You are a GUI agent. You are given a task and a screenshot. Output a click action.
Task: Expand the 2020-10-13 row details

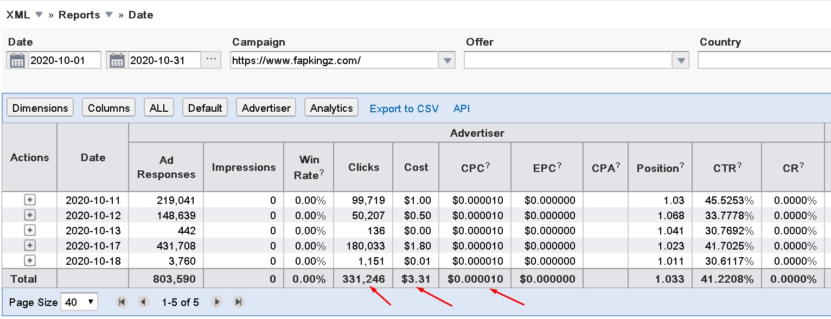point(30,230)
